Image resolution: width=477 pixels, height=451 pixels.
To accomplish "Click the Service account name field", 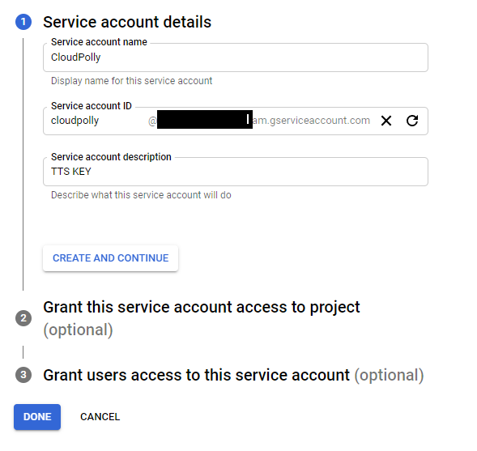I will coord(236,57).
